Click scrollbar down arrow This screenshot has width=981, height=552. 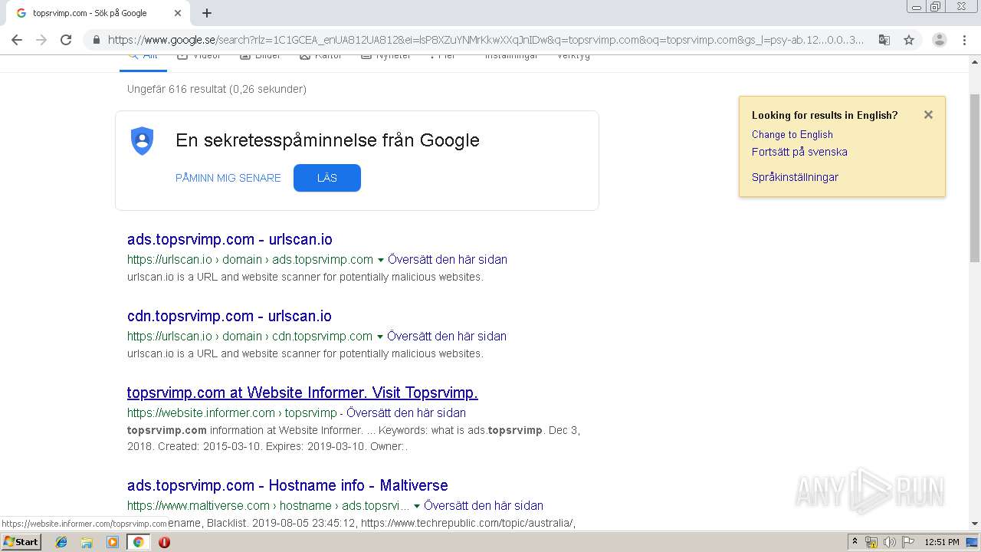(x=975, y=524)
